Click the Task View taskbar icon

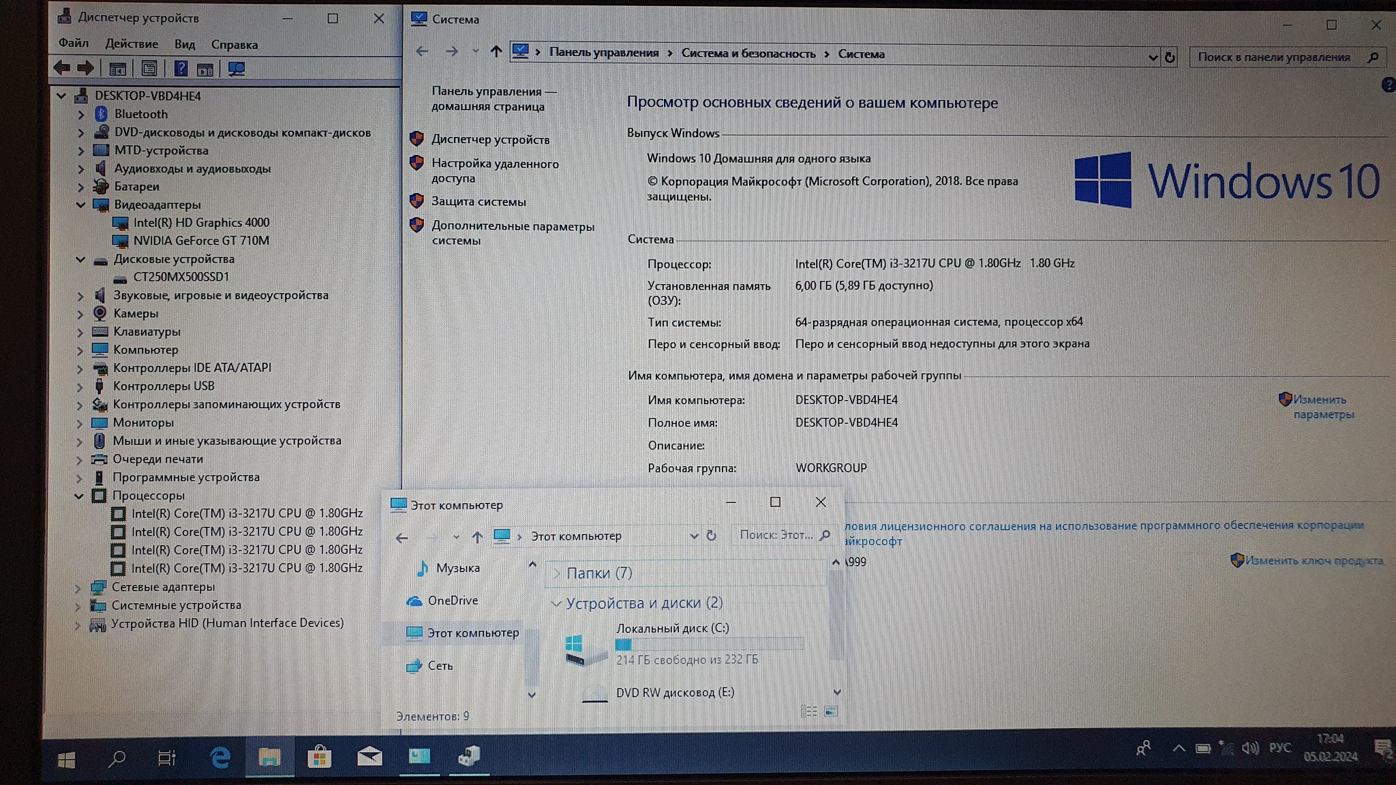(166, 758)
